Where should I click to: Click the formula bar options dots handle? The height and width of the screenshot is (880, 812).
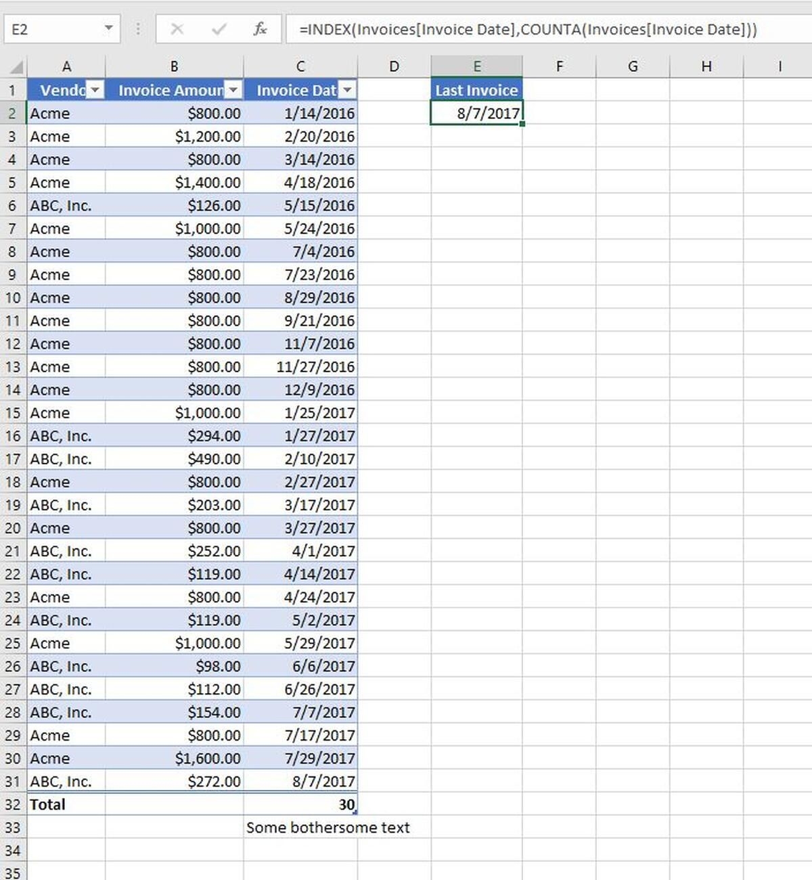pyautogui.click(x=138, y=29)
